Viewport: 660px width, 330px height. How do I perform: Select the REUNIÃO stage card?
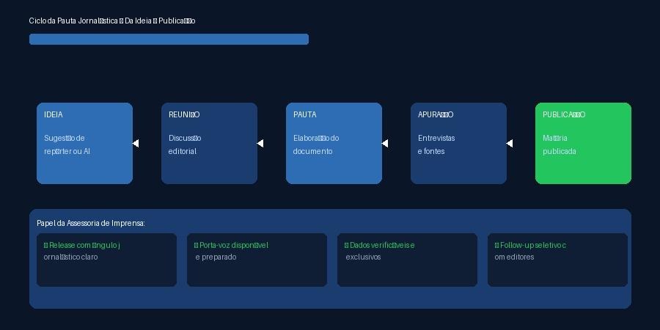coord(209,143)
